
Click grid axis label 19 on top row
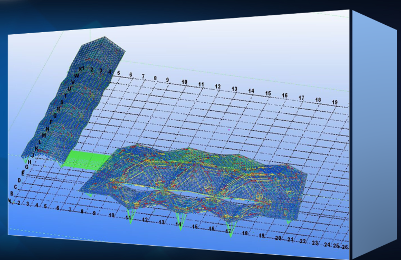335,102
